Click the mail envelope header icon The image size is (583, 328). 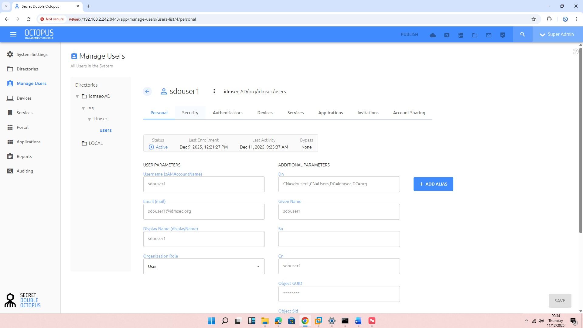(x=489, y=35)
